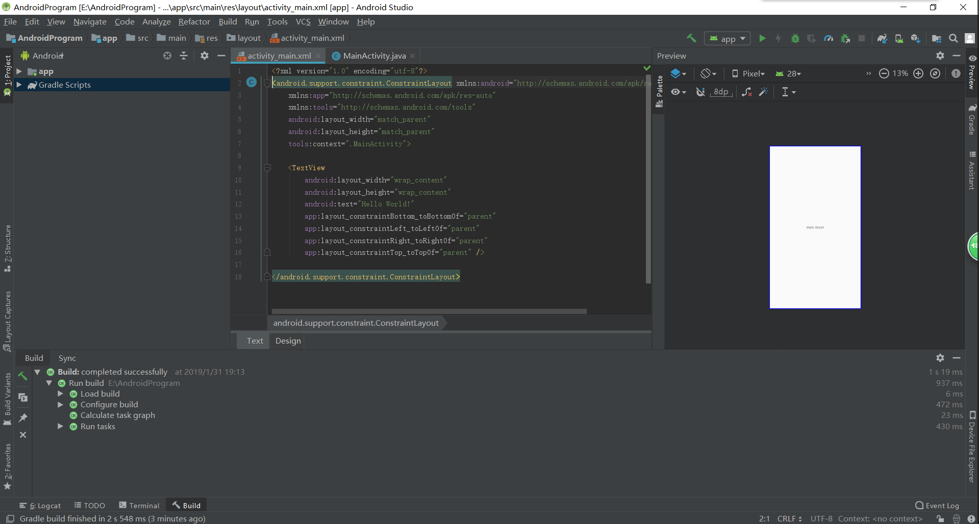The image size is (979, 524).
Task: Open the Device File Explorer side tab
Action: [x=972, y=447]
